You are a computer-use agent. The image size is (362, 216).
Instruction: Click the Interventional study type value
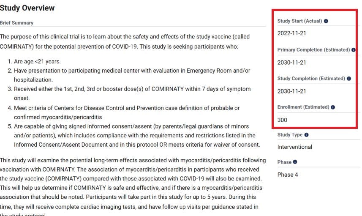click(x=294, y=147)
